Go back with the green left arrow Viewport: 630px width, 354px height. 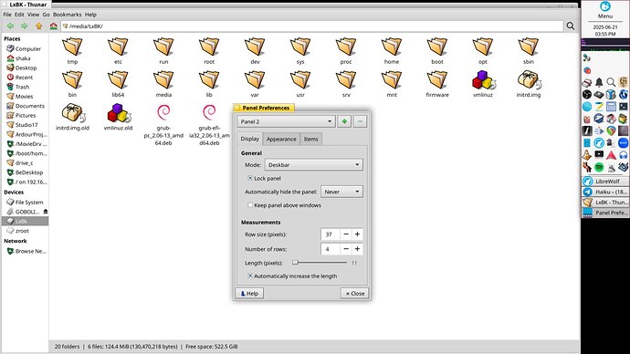(x=10, y=26)
